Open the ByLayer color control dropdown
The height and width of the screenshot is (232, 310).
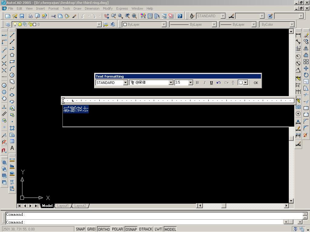(x=164, y=24)
